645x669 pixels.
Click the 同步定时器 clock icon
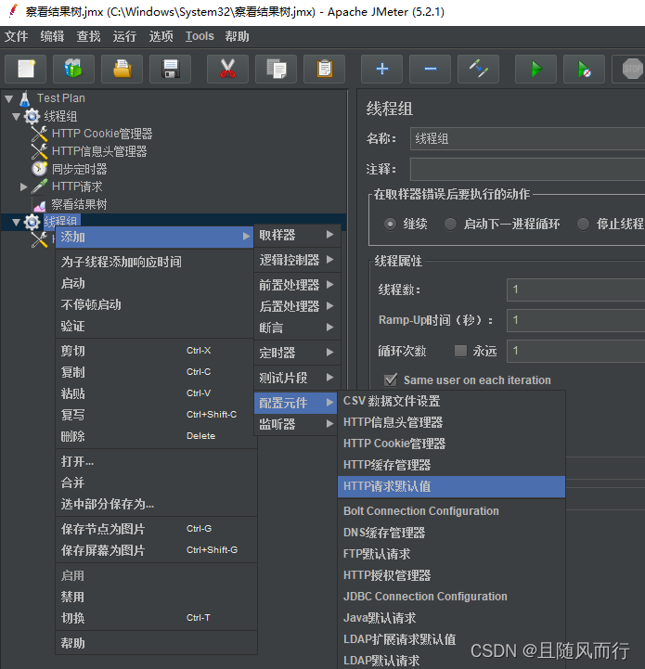[x=39, y=169]
